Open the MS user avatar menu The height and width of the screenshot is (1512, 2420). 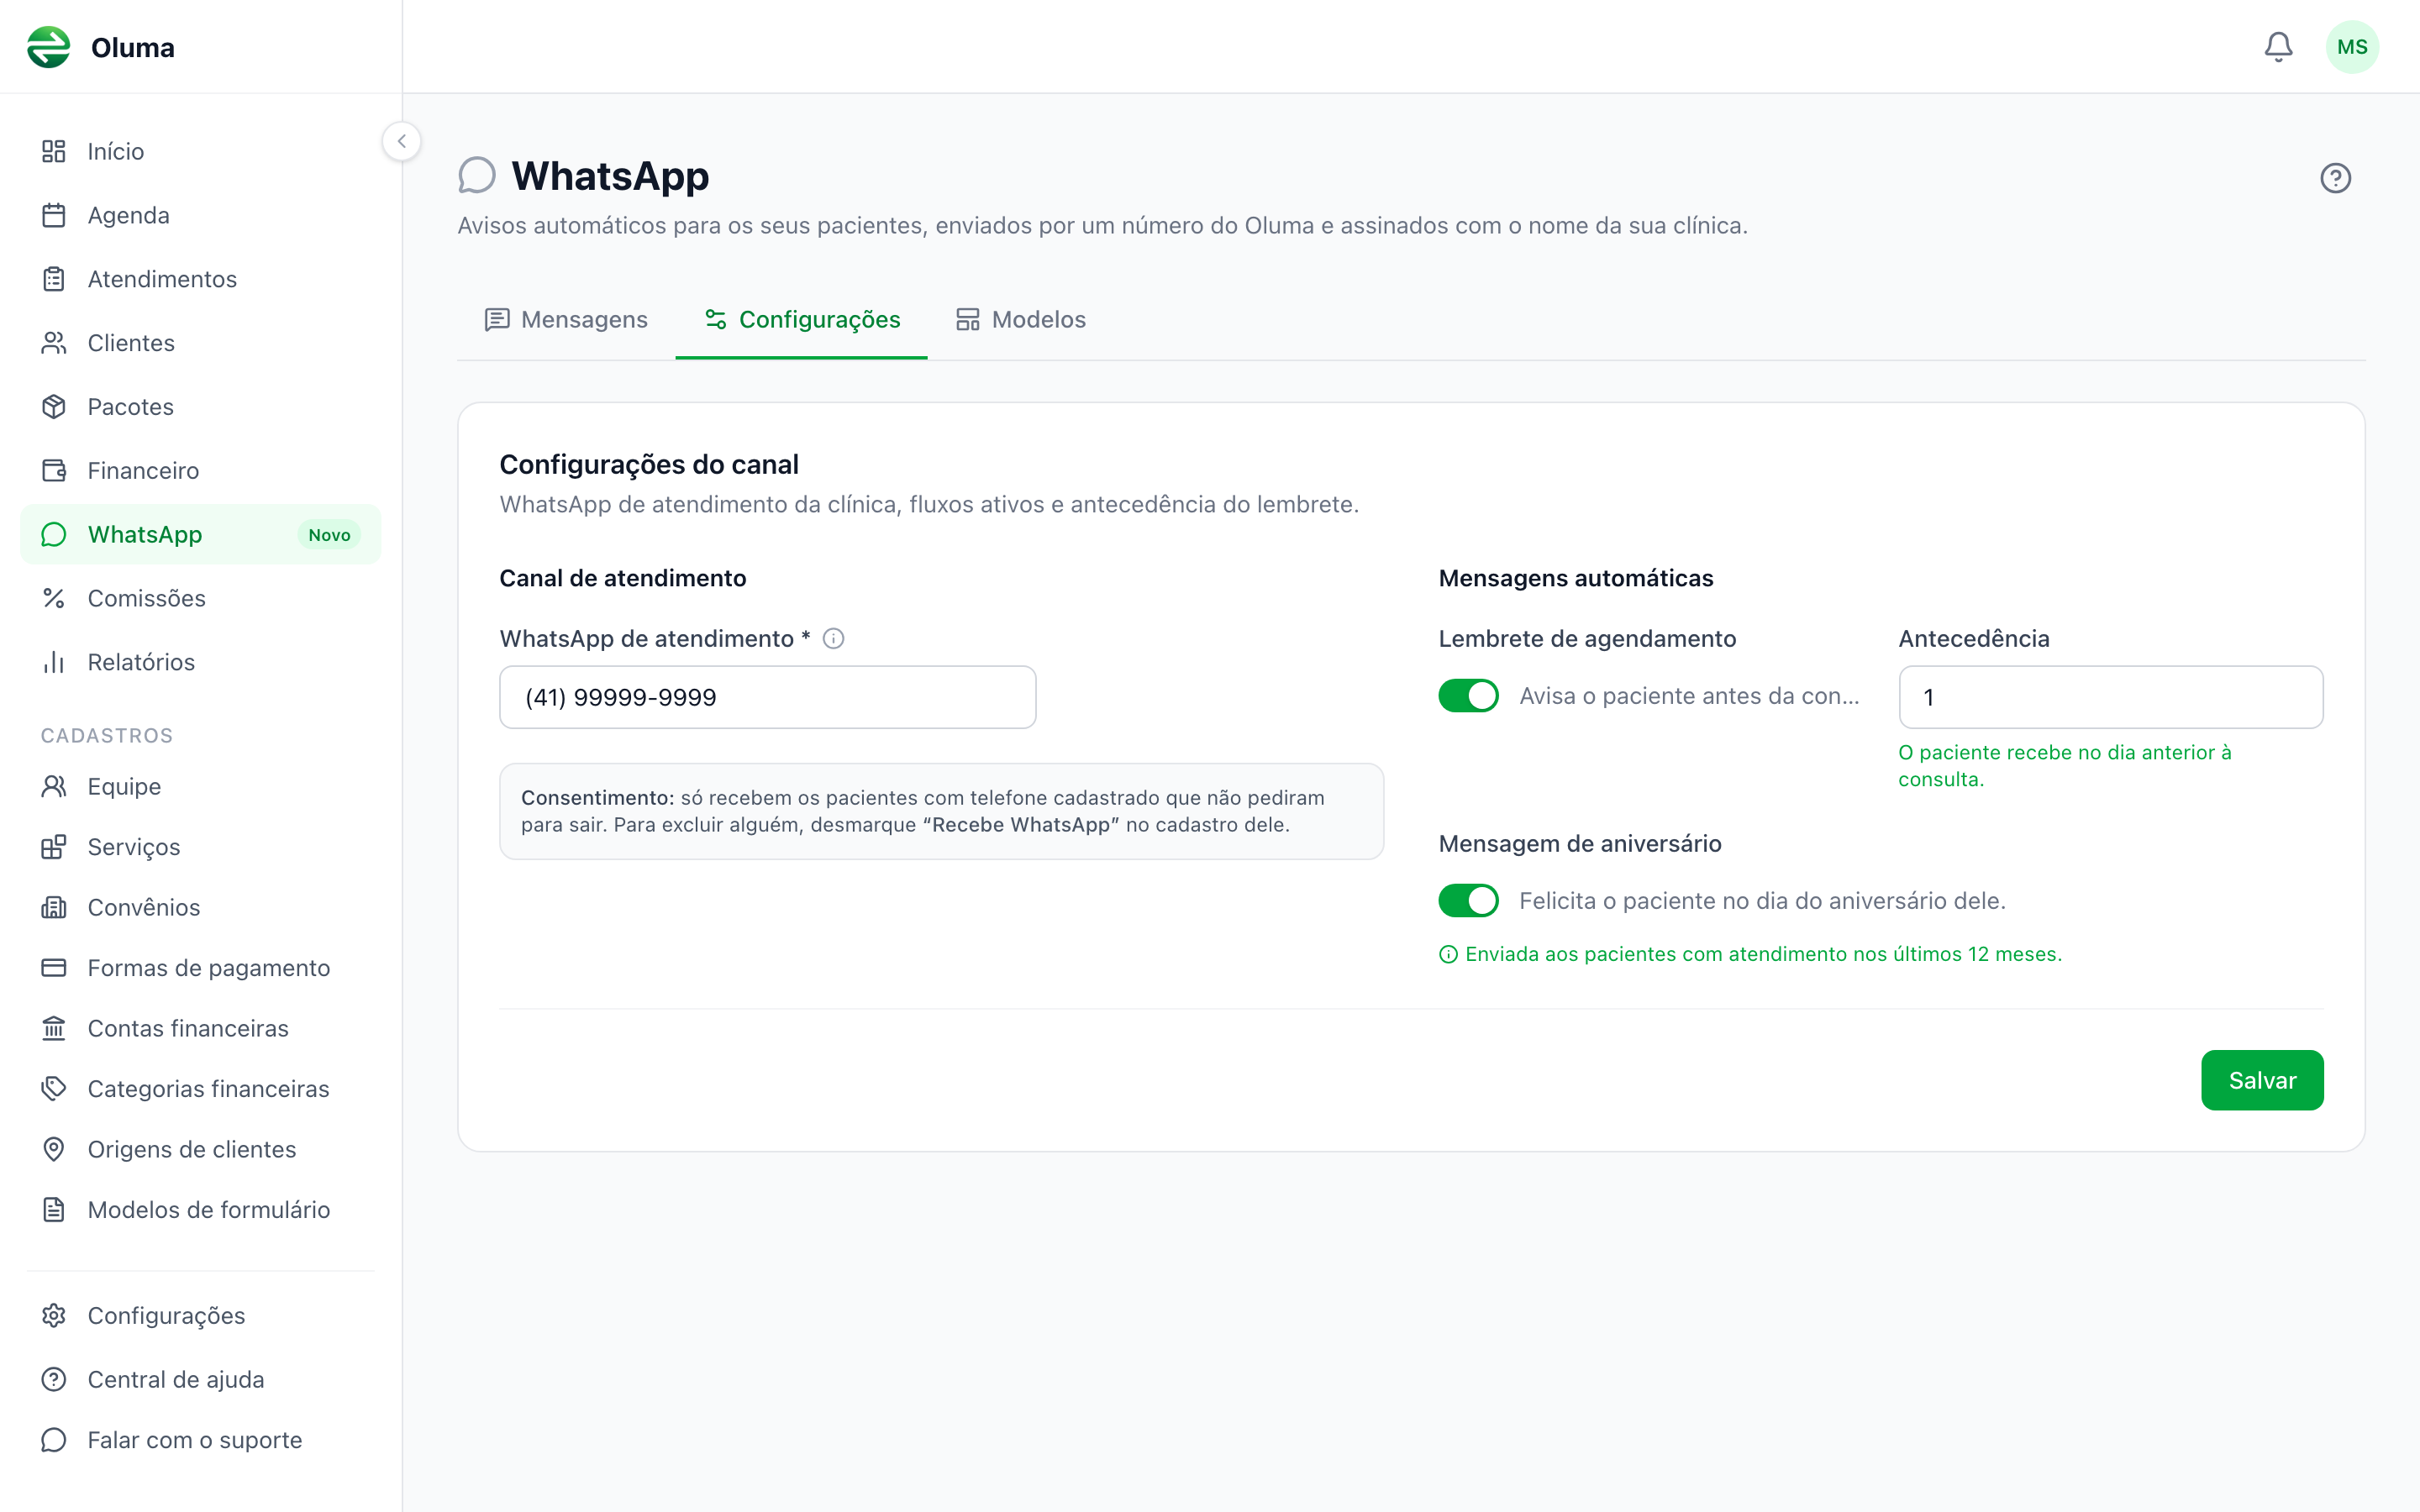click(2352, 47)
